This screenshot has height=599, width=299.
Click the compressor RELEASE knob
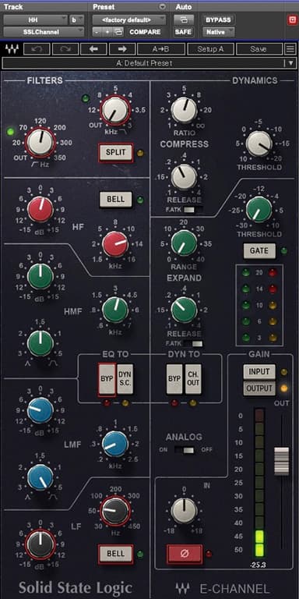point(185,177)
